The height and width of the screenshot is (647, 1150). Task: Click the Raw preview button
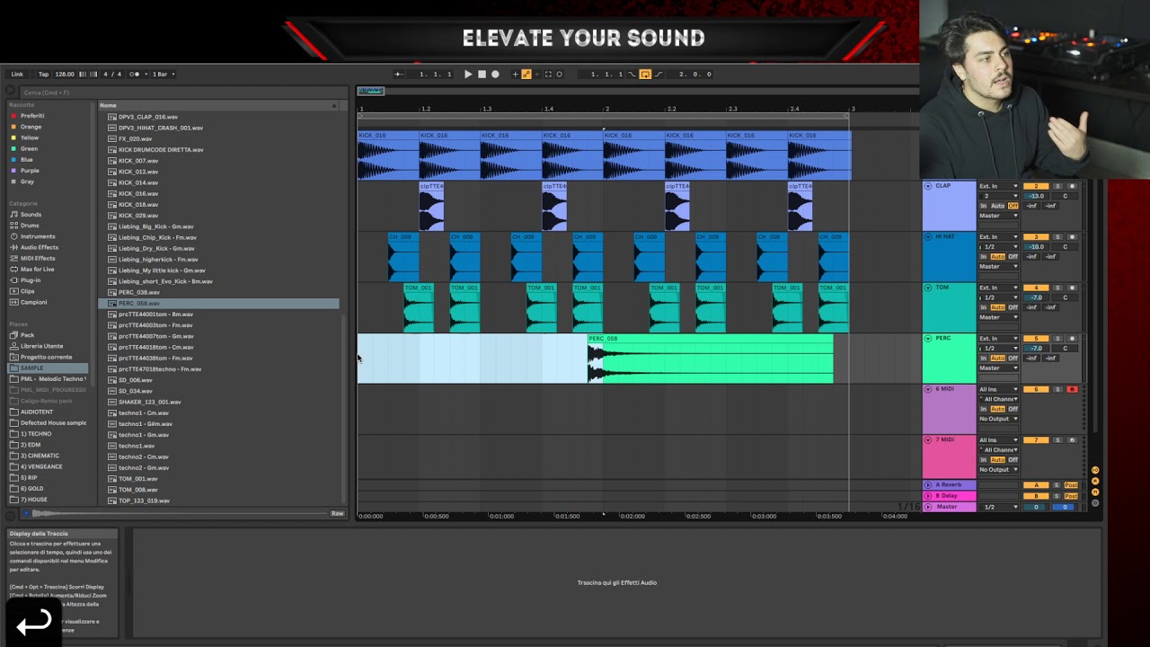337,513
